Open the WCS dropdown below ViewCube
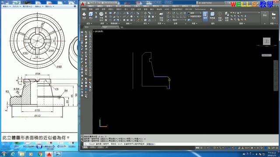 pyautogui.click(x=266, y=55)
